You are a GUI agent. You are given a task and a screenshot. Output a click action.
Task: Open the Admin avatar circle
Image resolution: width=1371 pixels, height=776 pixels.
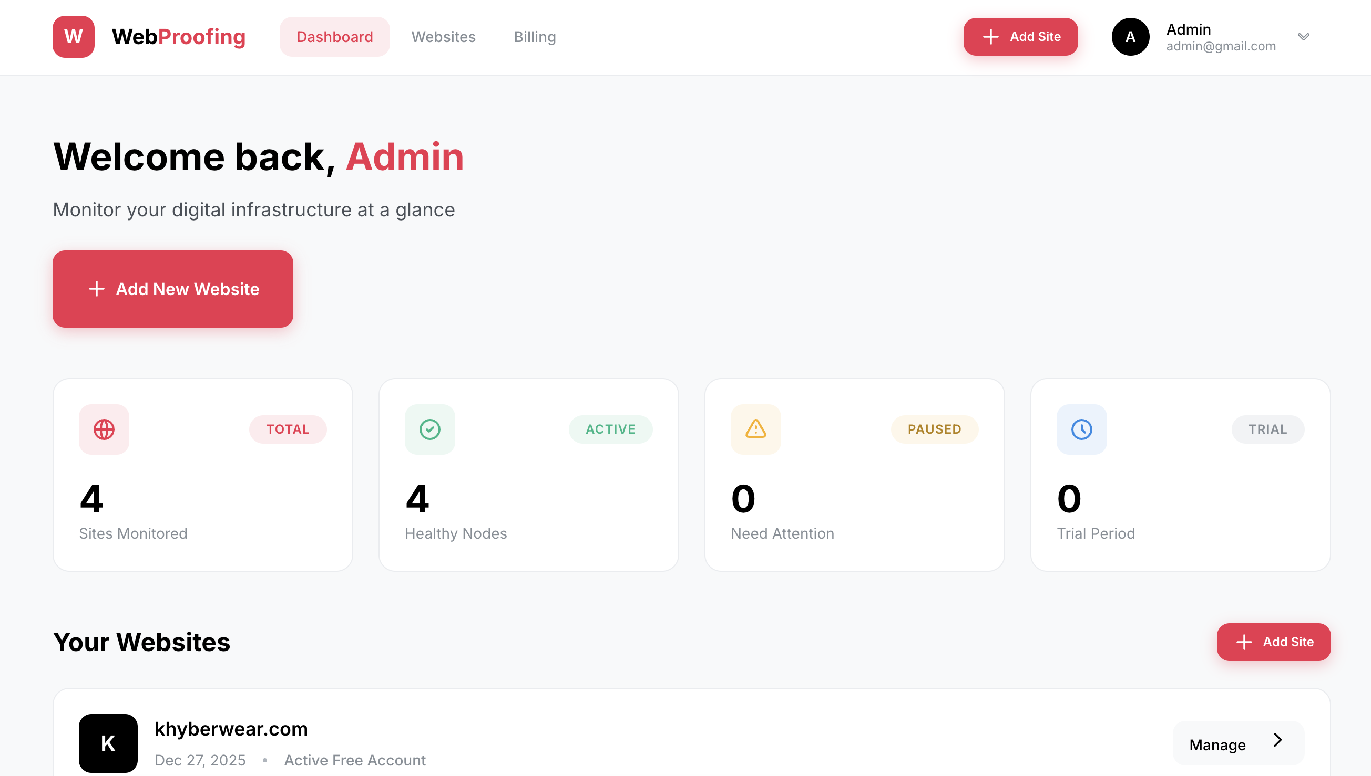tap(1130, 36)
